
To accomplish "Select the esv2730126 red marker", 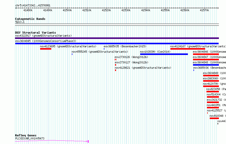I will click(x=116, y=60).
